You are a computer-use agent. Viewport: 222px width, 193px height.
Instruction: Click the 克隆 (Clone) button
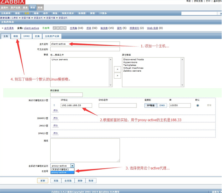pos(56,181)
